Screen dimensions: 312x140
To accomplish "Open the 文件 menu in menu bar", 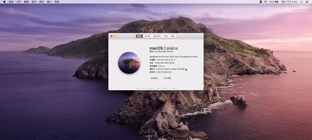I will click(19, 2).
